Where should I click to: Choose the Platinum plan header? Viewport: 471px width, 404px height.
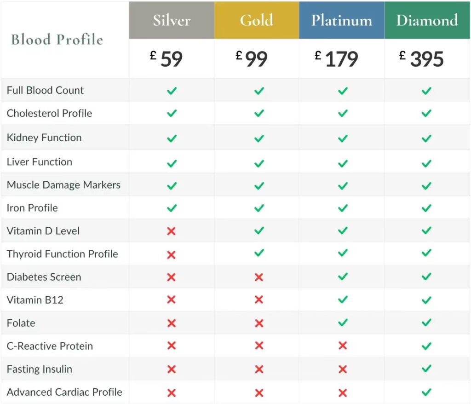click(341, 20)
